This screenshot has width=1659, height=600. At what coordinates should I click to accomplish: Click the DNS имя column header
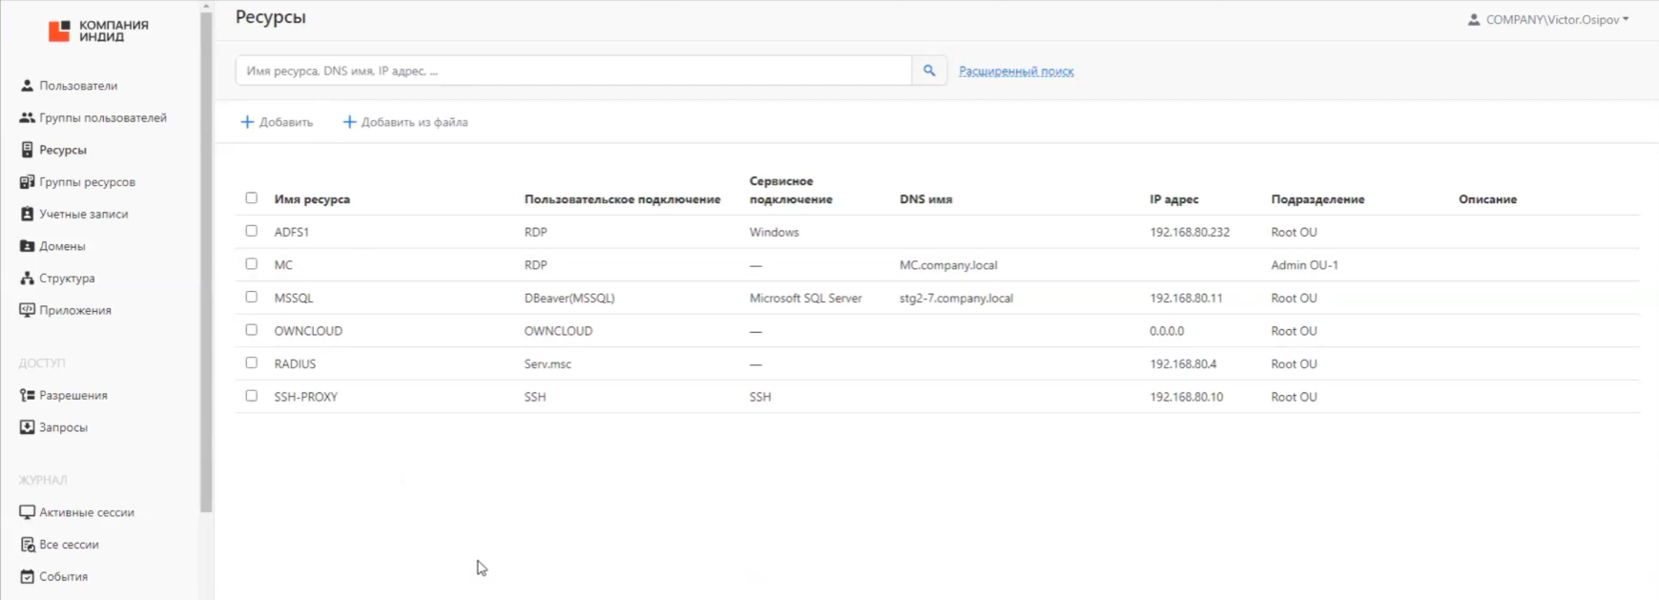tap(925, 199)
